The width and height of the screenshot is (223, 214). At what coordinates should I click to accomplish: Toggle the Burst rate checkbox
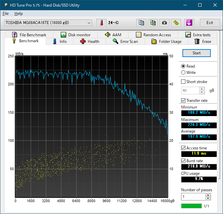pyautogui.click(x=183, y=161)
